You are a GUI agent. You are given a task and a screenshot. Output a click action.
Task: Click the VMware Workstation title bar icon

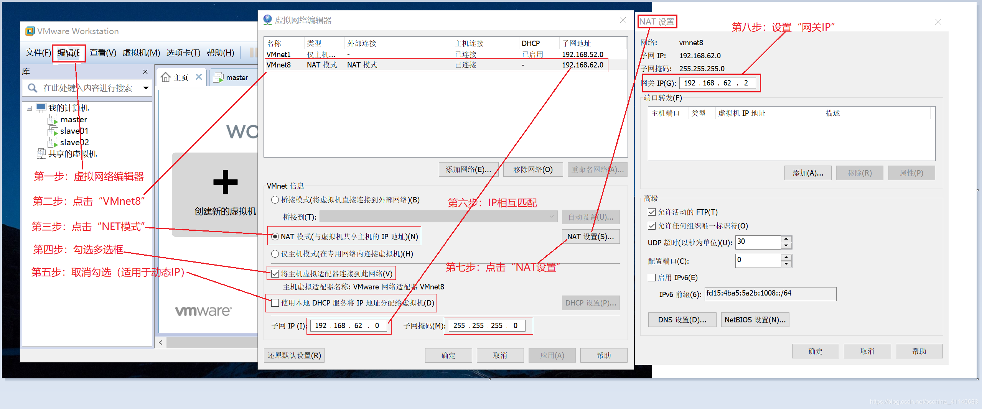pos(30,31)
